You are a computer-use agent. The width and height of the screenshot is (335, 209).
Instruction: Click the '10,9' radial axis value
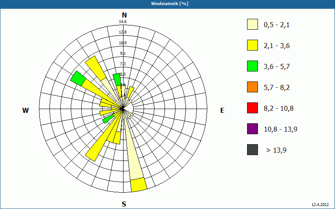123,43
